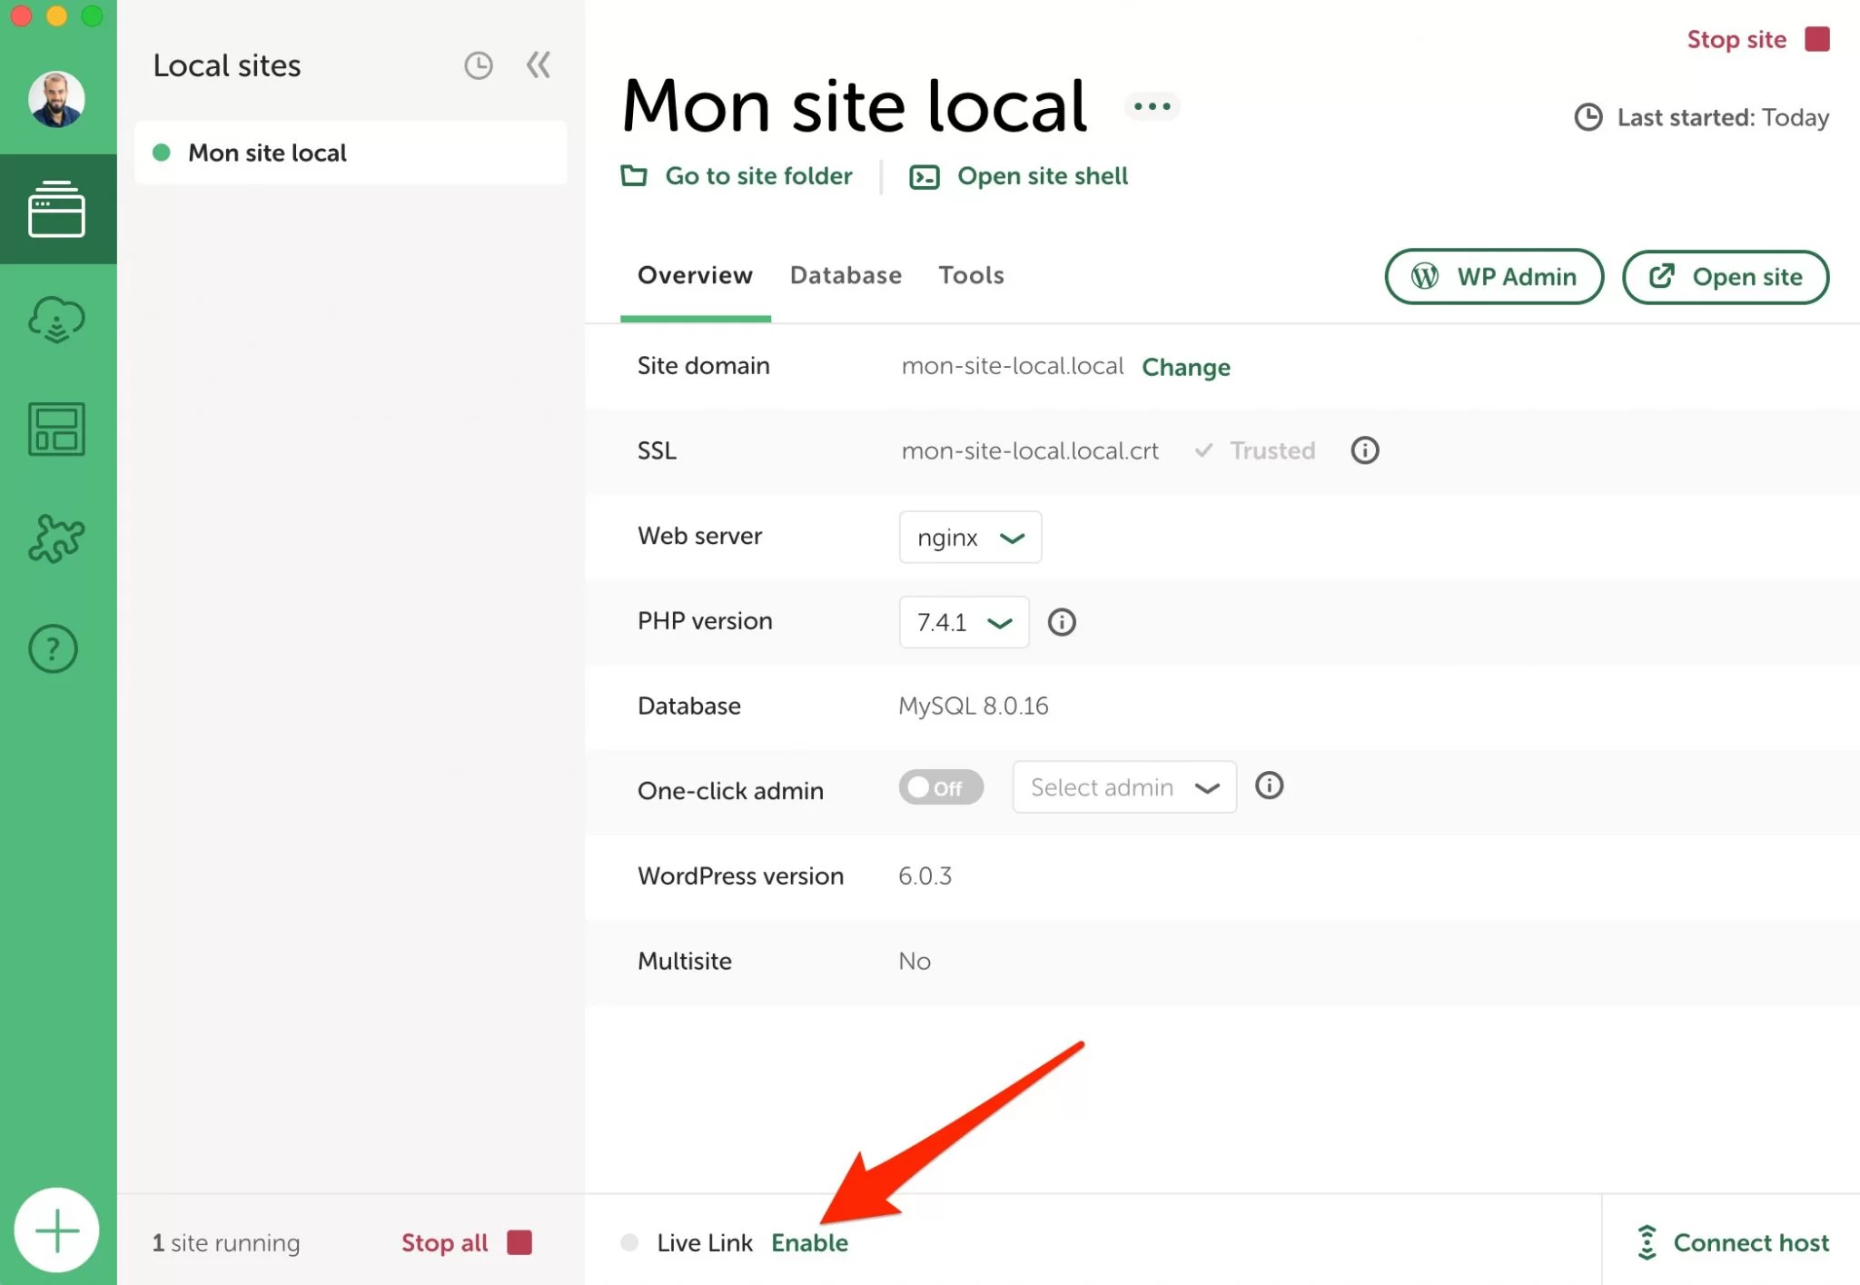Viewport: 1860px width, 1285px height.
Task: Collapse sites sidebar with double chevron
Action: [539, 65]
